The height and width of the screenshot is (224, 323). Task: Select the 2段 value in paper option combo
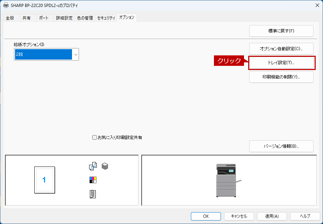[43, 54]
